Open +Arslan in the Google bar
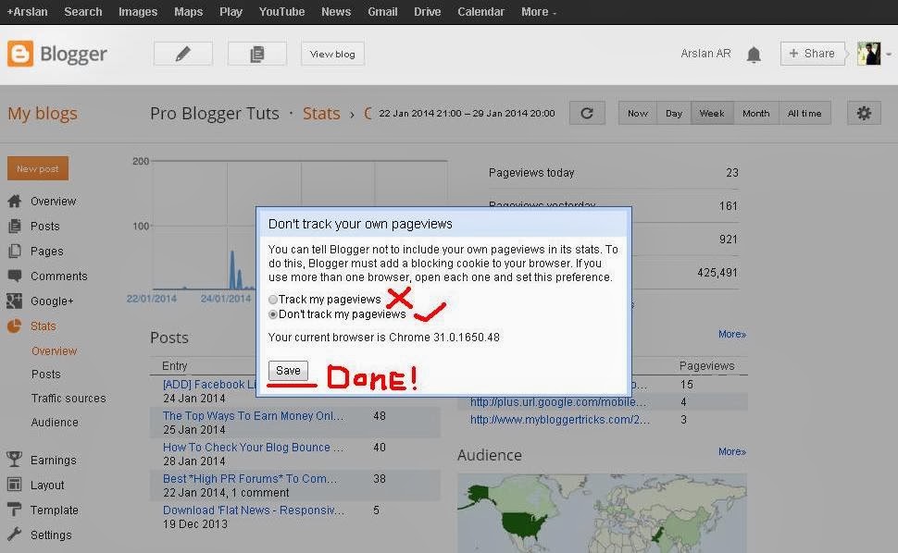 (x=28, y=11)
